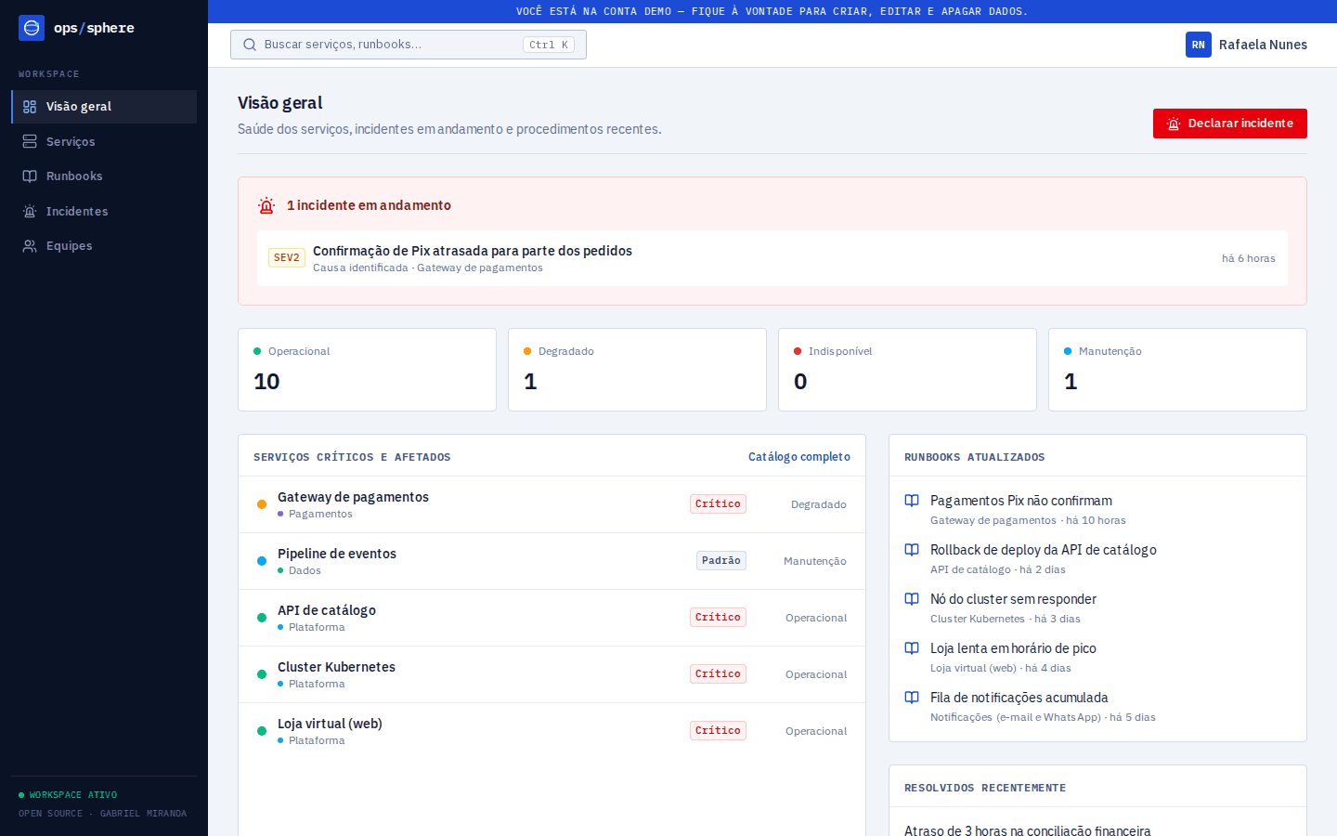This screenshot has height=836, width=1337.
Task: Click the Visão geral dashboard icon
Action: pyautogui.click(x=30, y=107)
